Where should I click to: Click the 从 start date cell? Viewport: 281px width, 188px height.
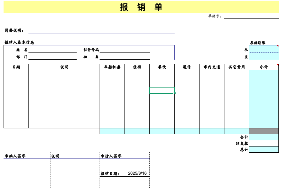pos(264,49)
